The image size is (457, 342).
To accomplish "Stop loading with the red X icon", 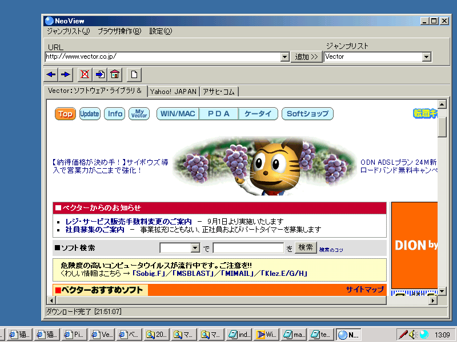I will click(85, 75).
